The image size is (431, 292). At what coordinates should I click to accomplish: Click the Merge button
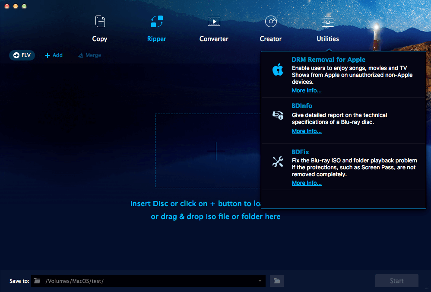89,55
